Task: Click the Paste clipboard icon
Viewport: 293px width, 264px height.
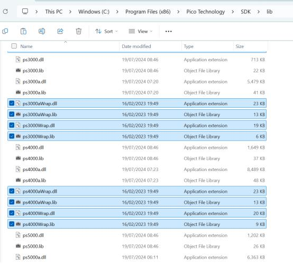Action: click(23, 31)
